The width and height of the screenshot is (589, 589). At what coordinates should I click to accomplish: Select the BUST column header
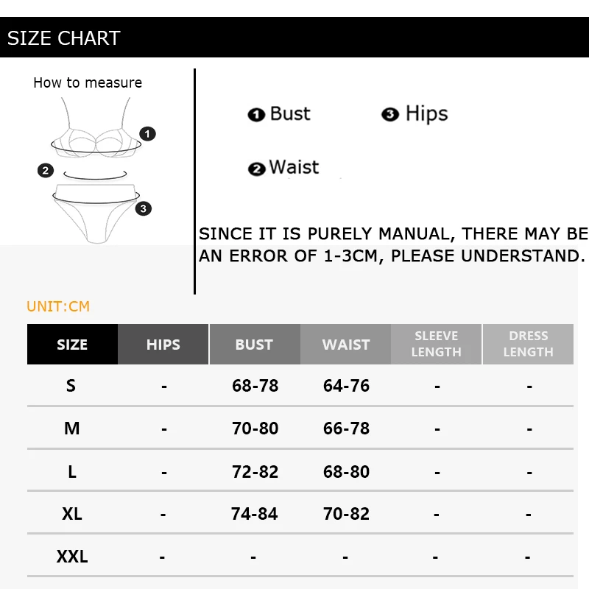coord(254,345)
